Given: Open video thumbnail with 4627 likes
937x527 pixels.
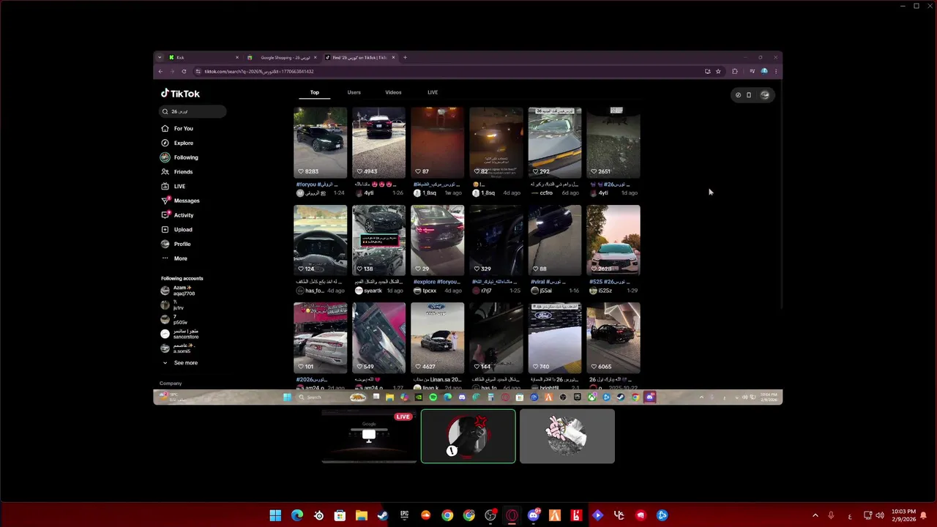Looking at the screenshot, I should click(438, 337).
